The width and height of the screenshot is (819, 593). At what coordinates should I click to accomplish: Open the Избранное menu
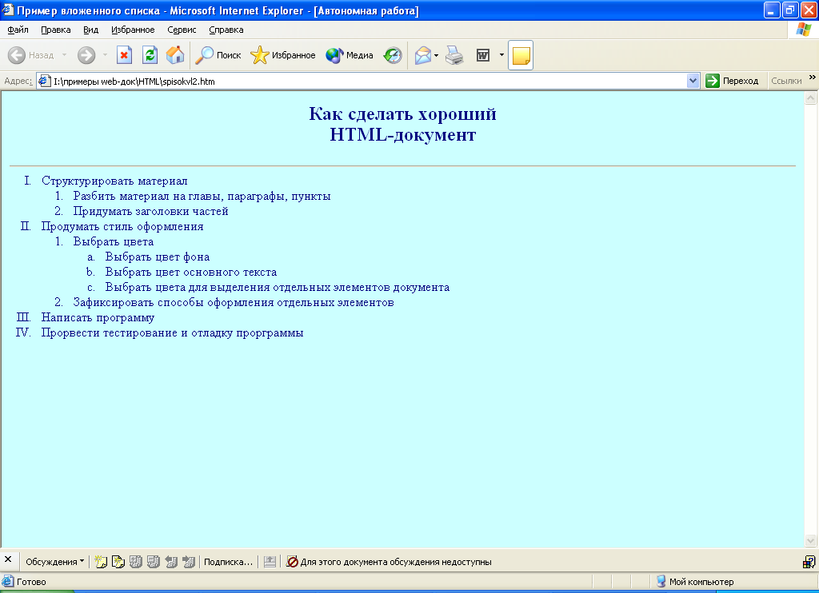pos(133,30)
